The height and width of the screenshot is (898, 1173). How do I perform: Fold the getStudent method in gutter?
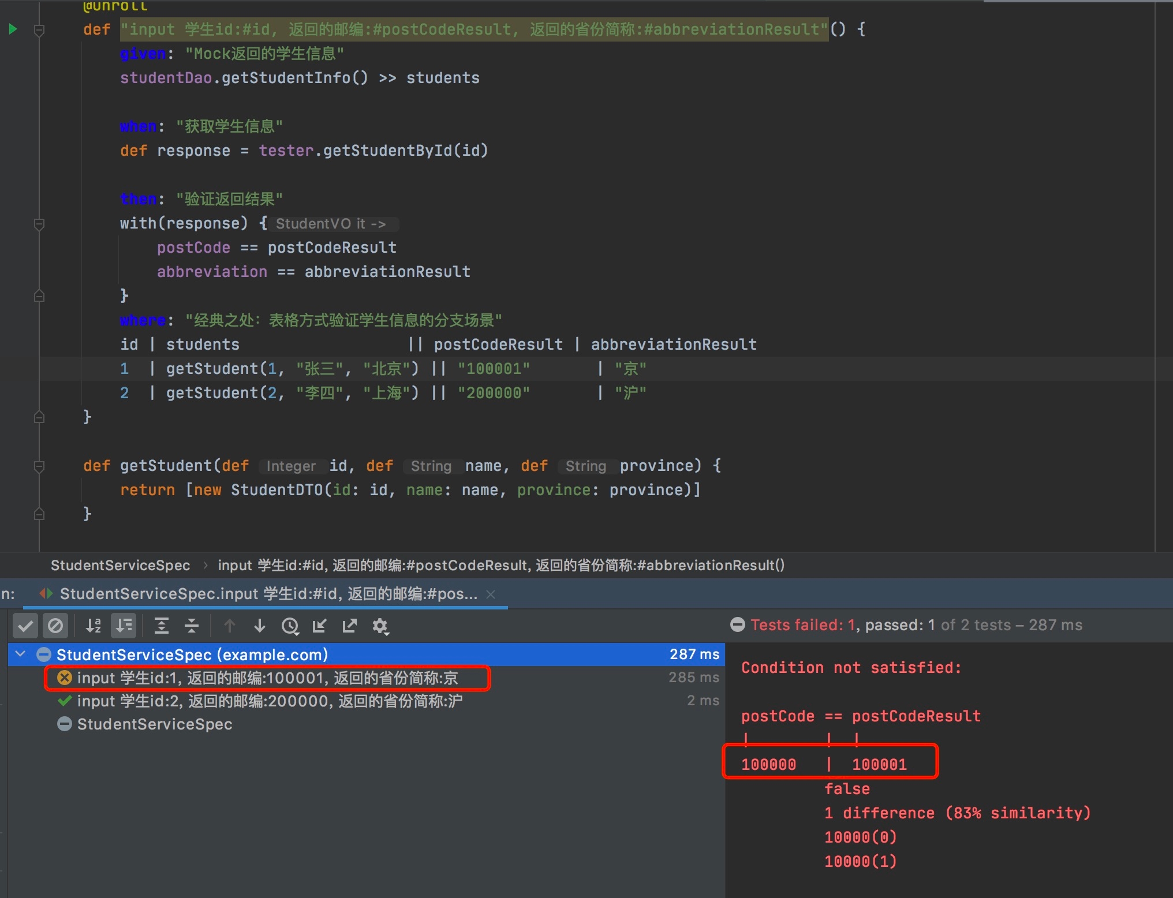(x=39, y=466)
